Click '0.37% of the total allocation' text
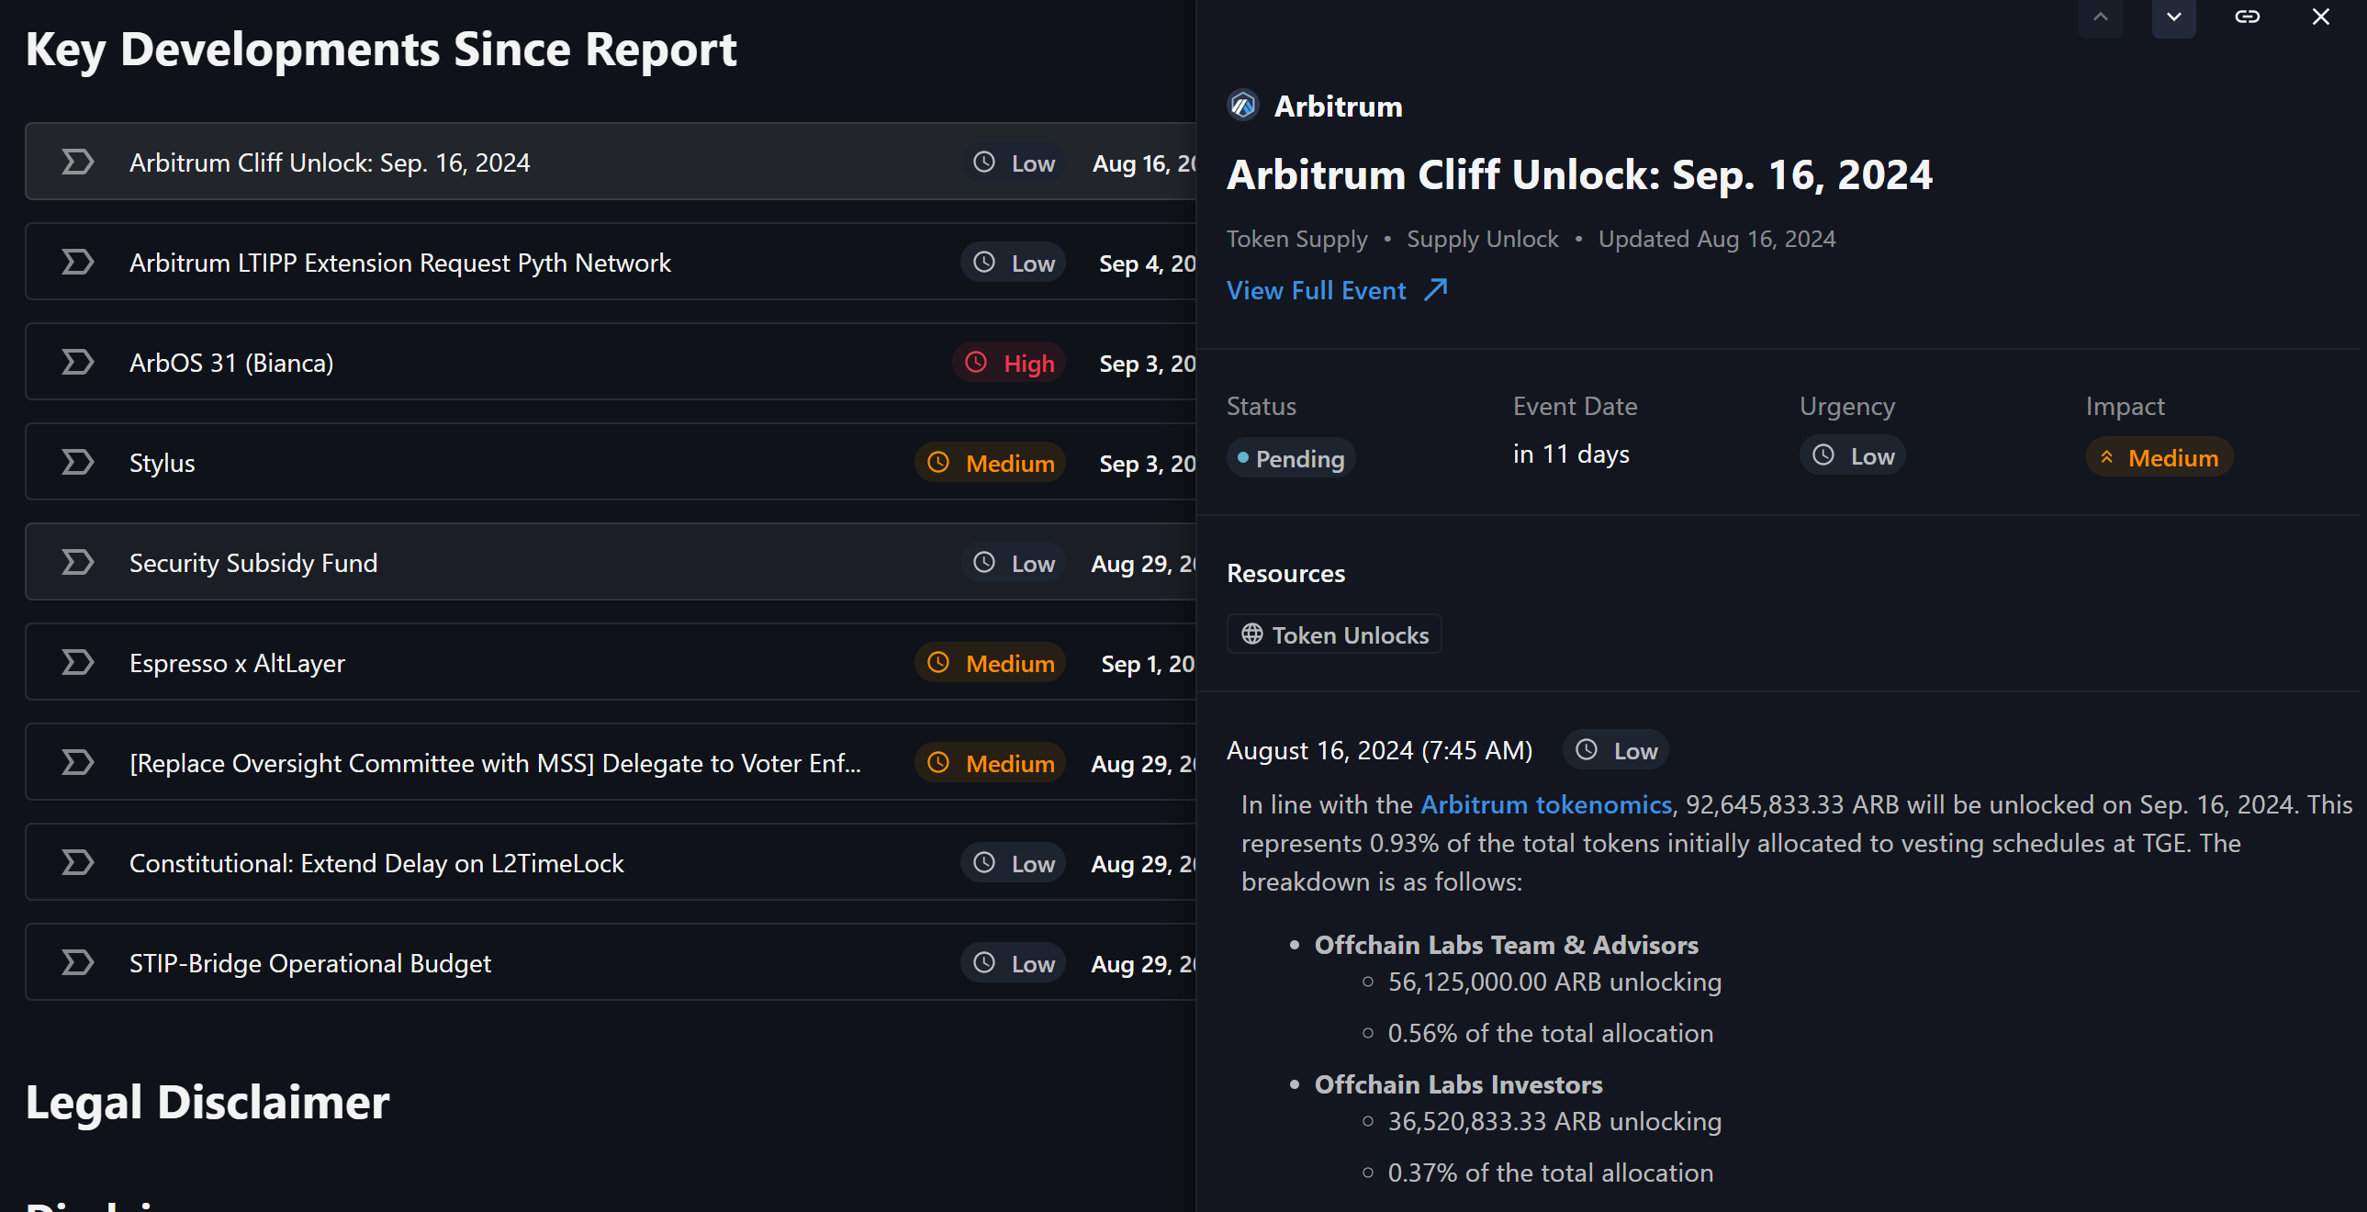 [1550, 1173]
